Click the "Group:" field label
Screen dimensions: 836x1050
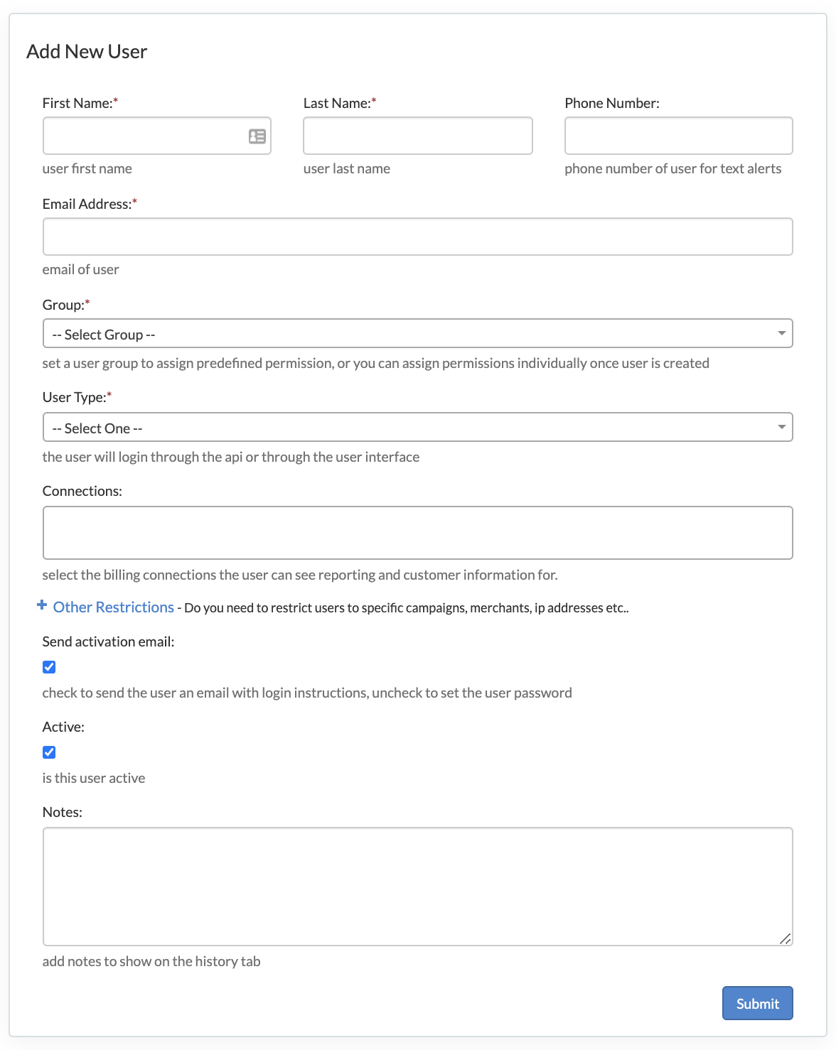[x=63, y=305]
